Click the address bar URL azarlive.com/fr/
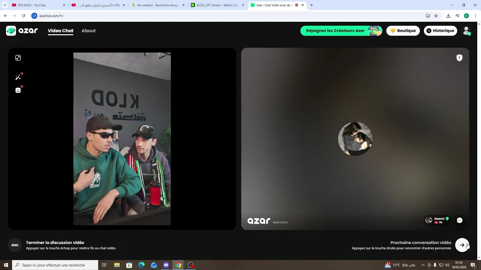The image size is (481, 270). tap(51, 16)
